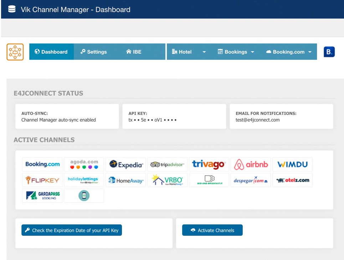Click the Vik Channel Manager - Dashboard title
Viewport: 344px width, 260px height.
click(76, 9)
